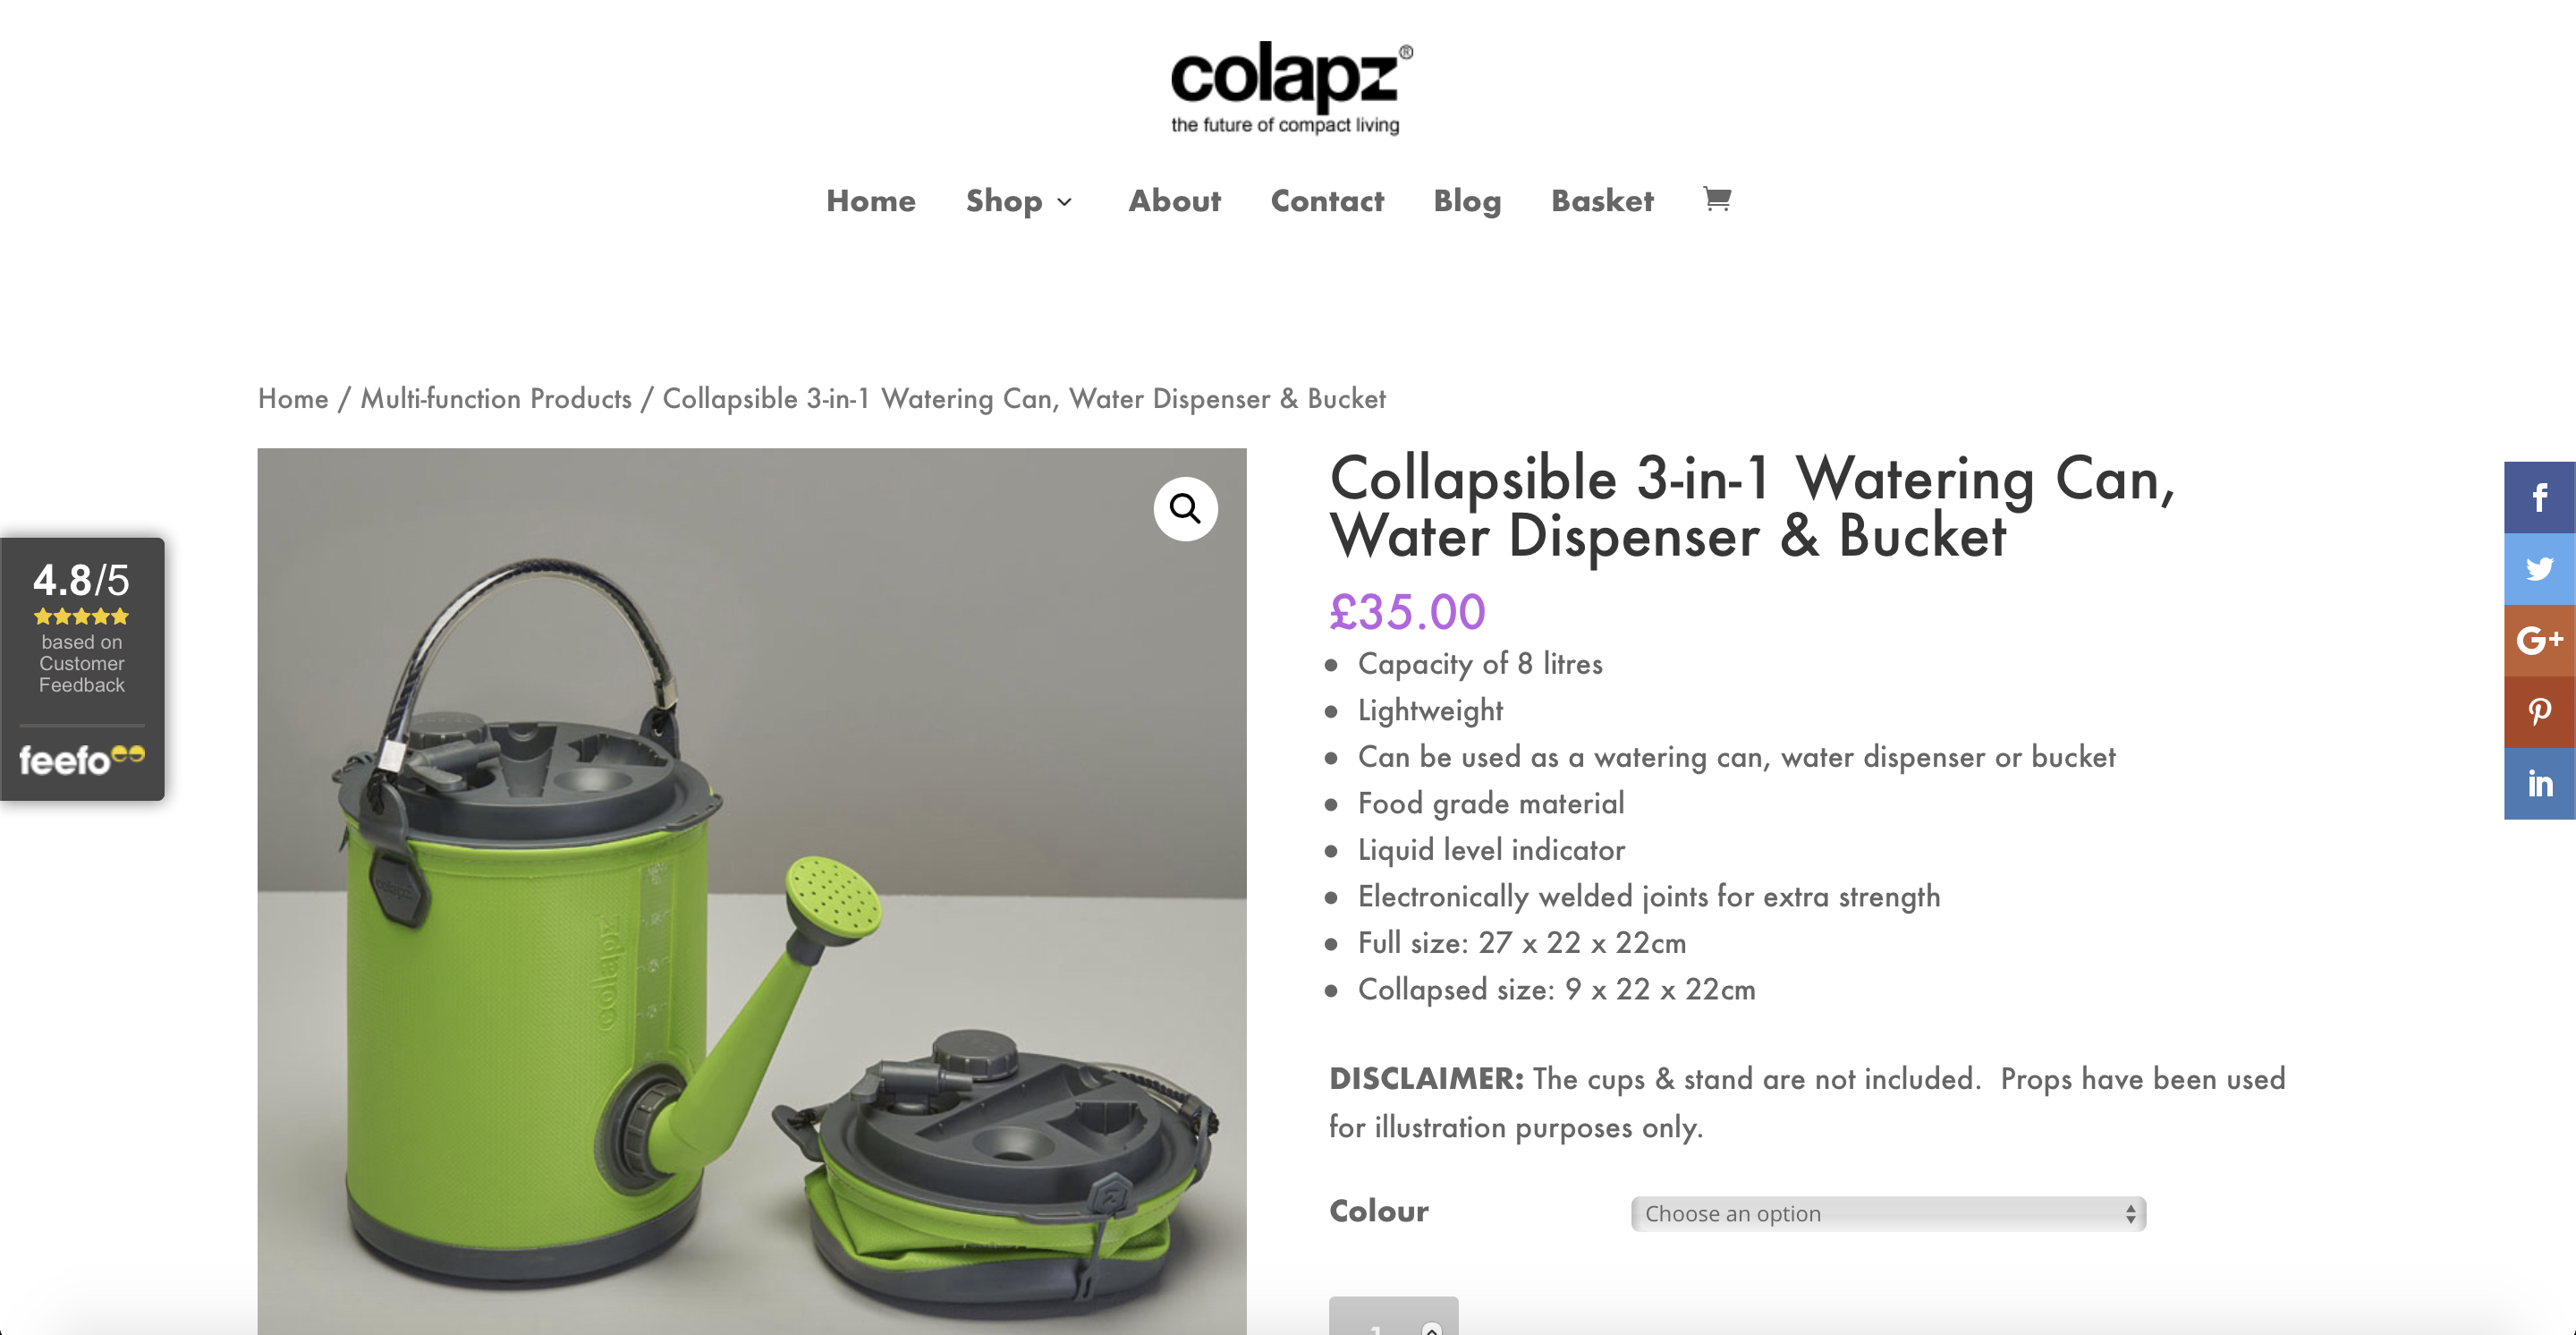2576x1335 pixels.
Task: Increase quantity with stepper arrow
Action: click(1432, 1328)
